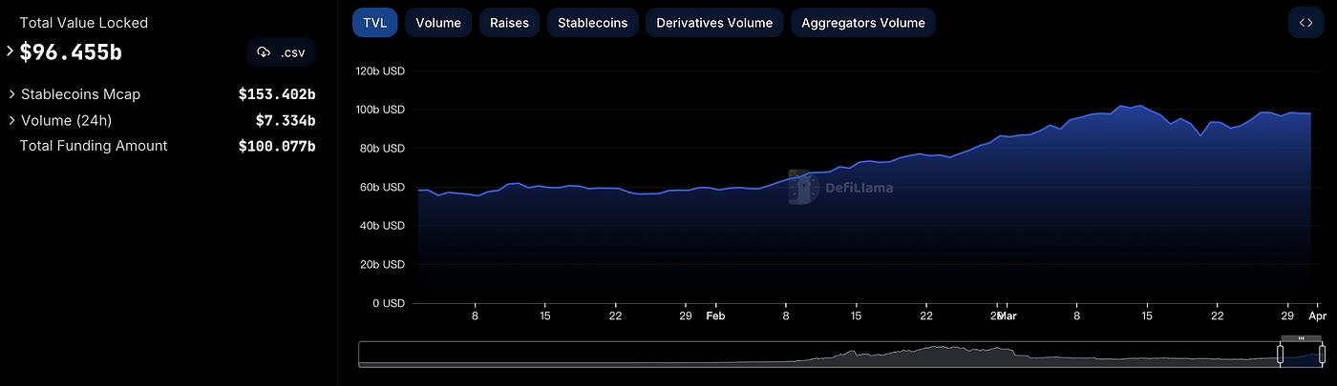Enable the Volume chart series
1337x386 pixels.
click(x=438, y=23)
